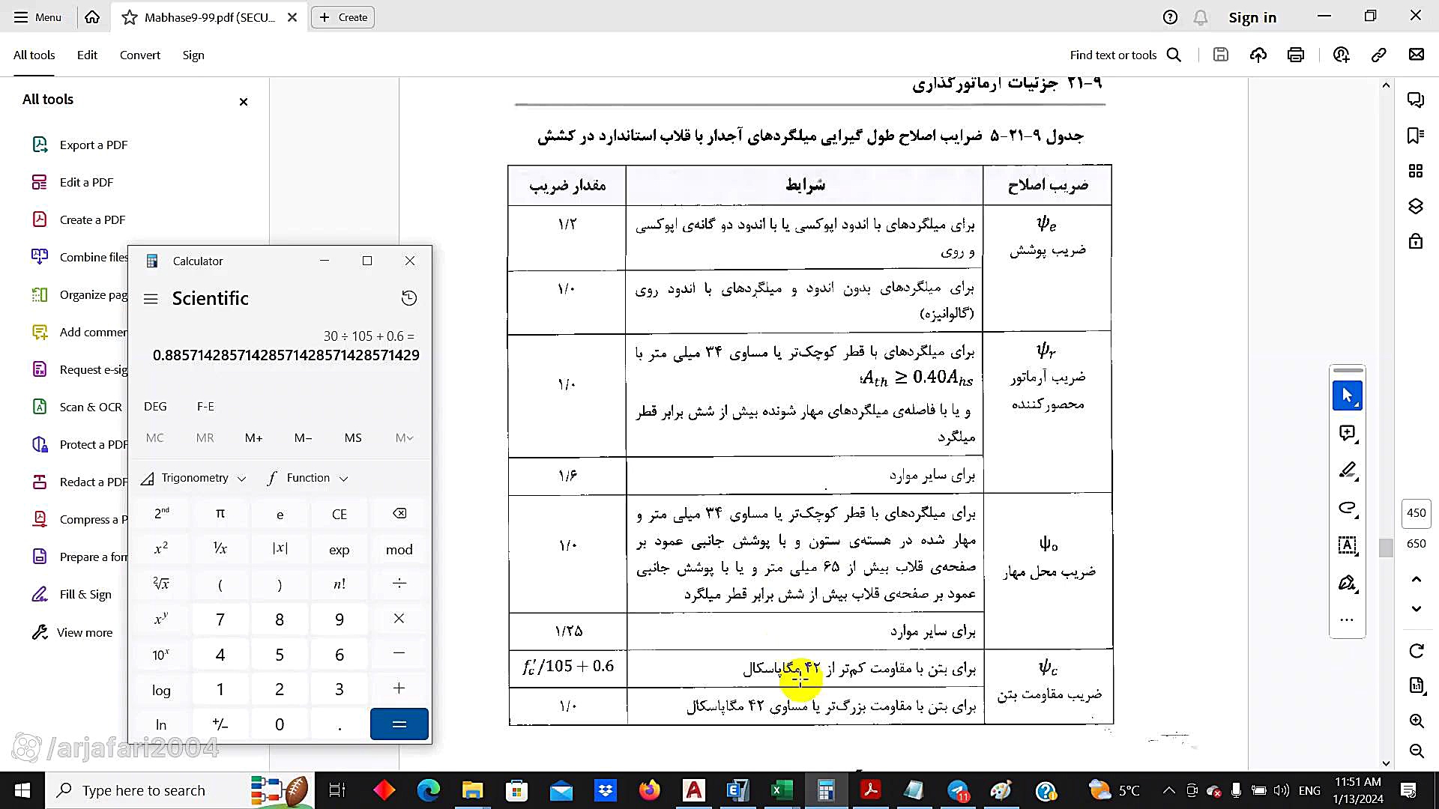Click the document vertical scrollbar thumb
Viewport: 1439px width, 809px height.
click(x=1387, y=548)
